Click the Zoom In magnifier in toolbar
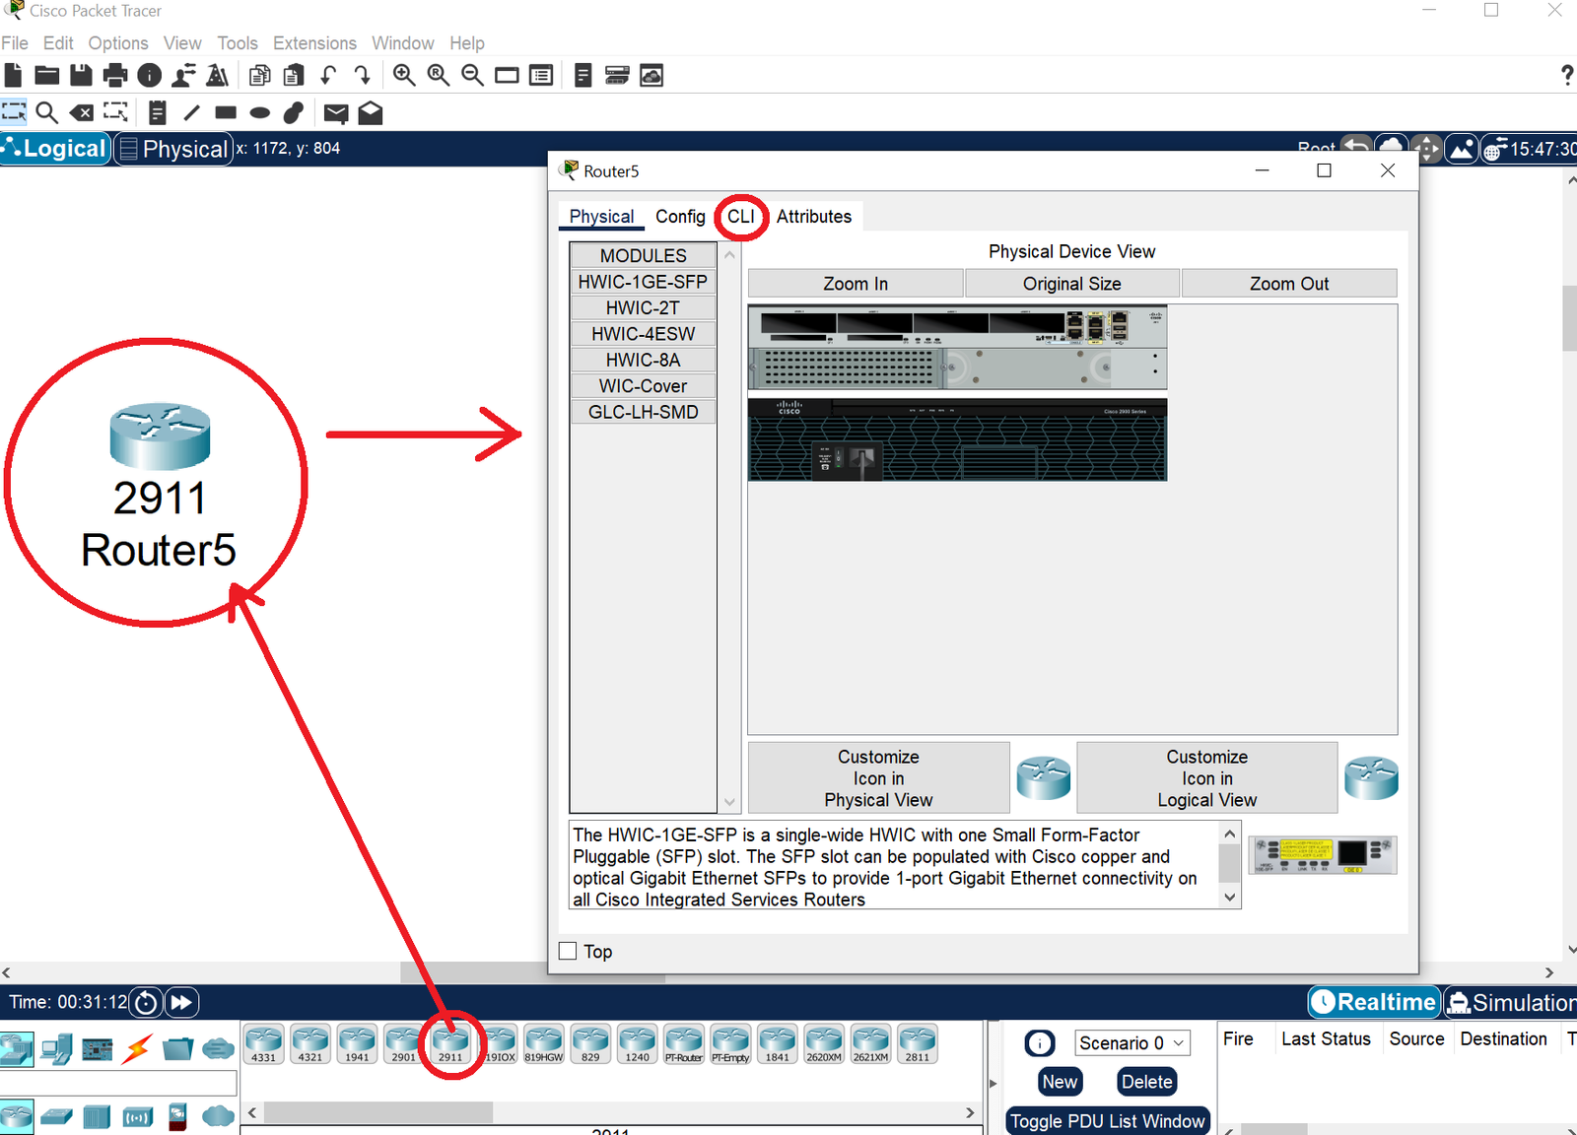This screenshot has width=1577, height=1135. (x=404, y=76)
